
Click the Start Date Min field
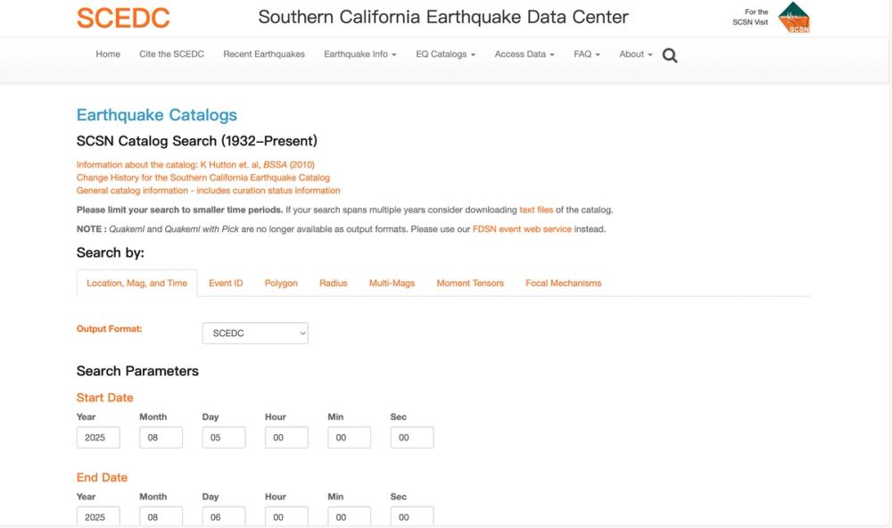[350, 438]
